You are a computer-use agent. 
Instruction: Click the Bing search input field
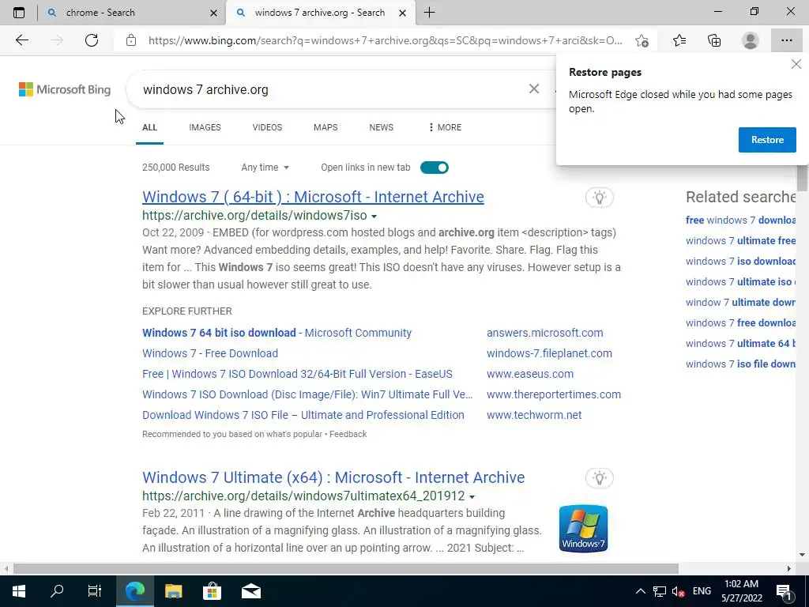pos(330,89)
